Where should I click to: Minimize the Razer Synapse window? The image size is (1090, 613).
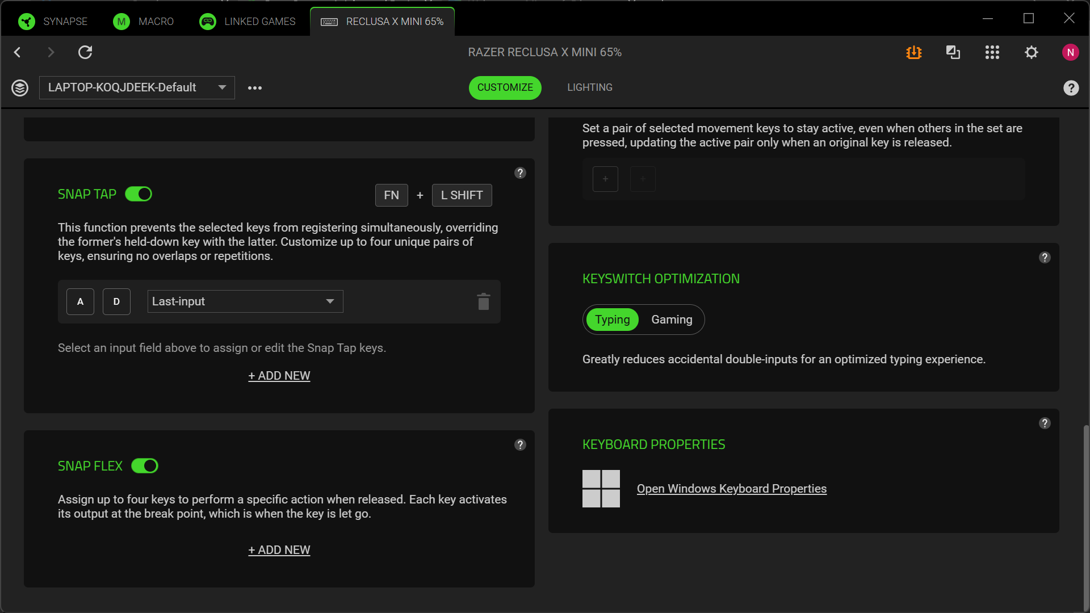988,18
